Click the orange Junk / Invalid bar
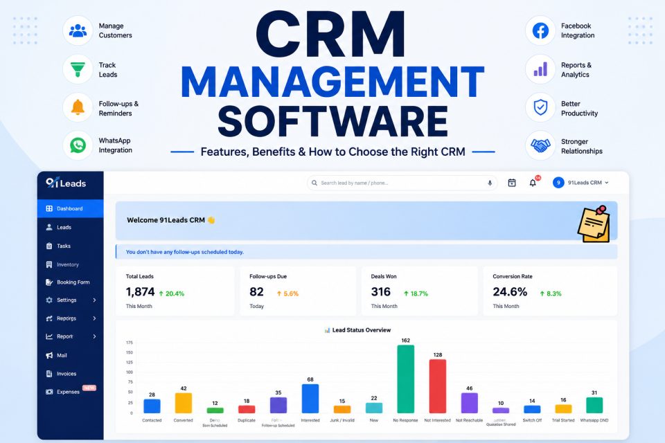This screenshot has width=665, height=443. click(342, 410)
